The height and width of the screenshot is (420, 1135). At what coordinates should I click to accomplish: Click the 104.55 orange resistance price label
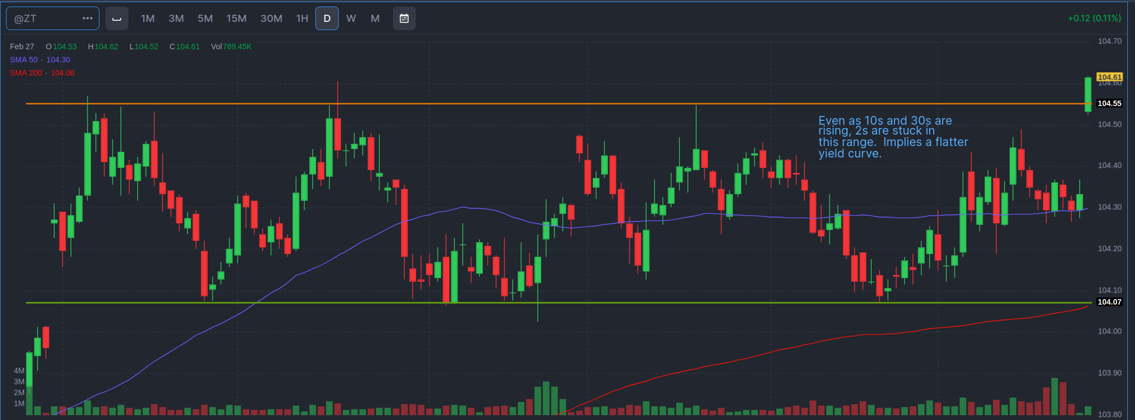click(1109, 103)
